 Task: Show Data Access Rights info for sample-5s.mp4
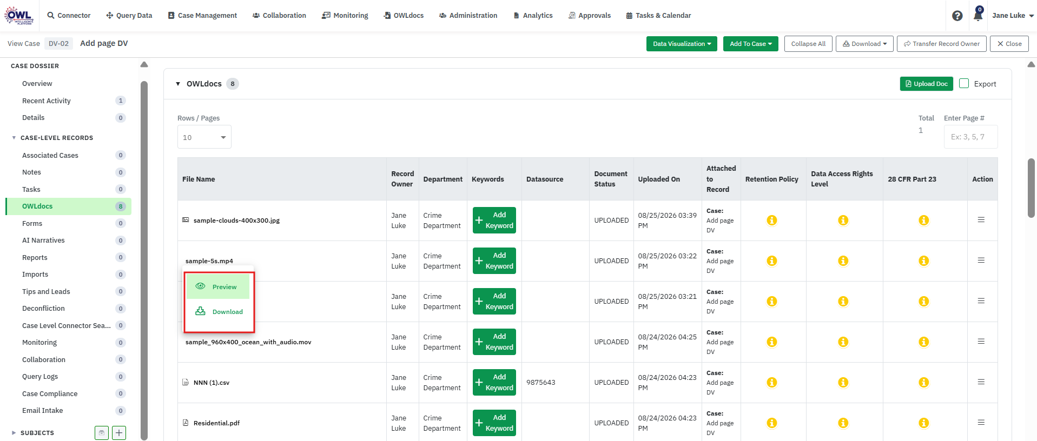[843, 261]
